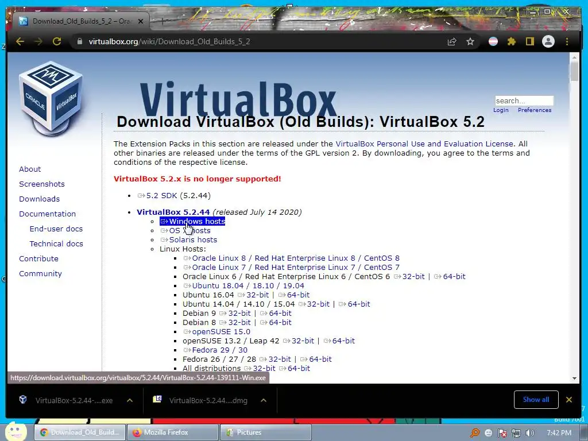This screenshot has height=441, width=588.
Task: Click the VirtualBox cube logo
Action: click(x=51, y=99)
